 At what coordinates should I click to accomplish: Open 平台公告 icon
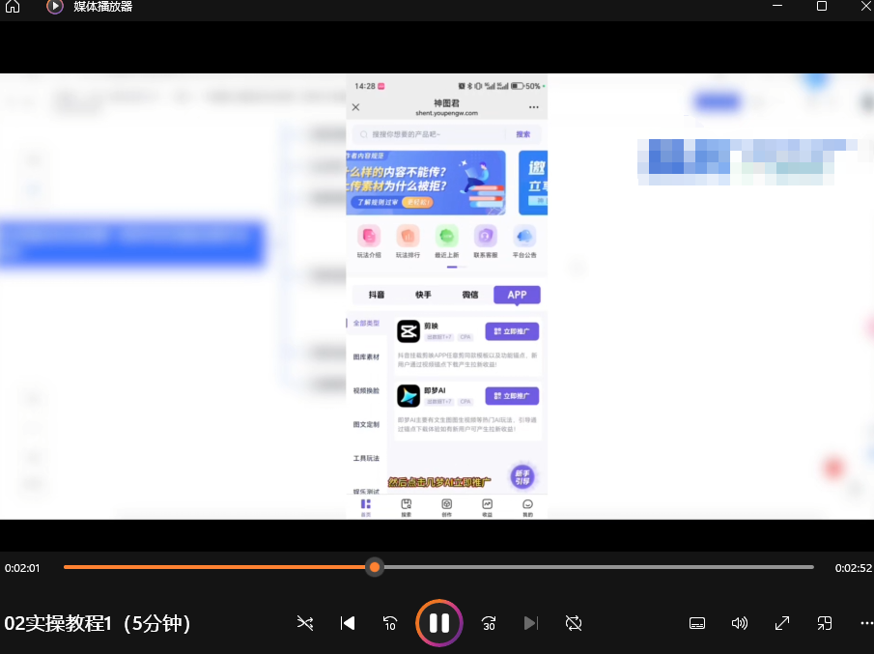524,241
